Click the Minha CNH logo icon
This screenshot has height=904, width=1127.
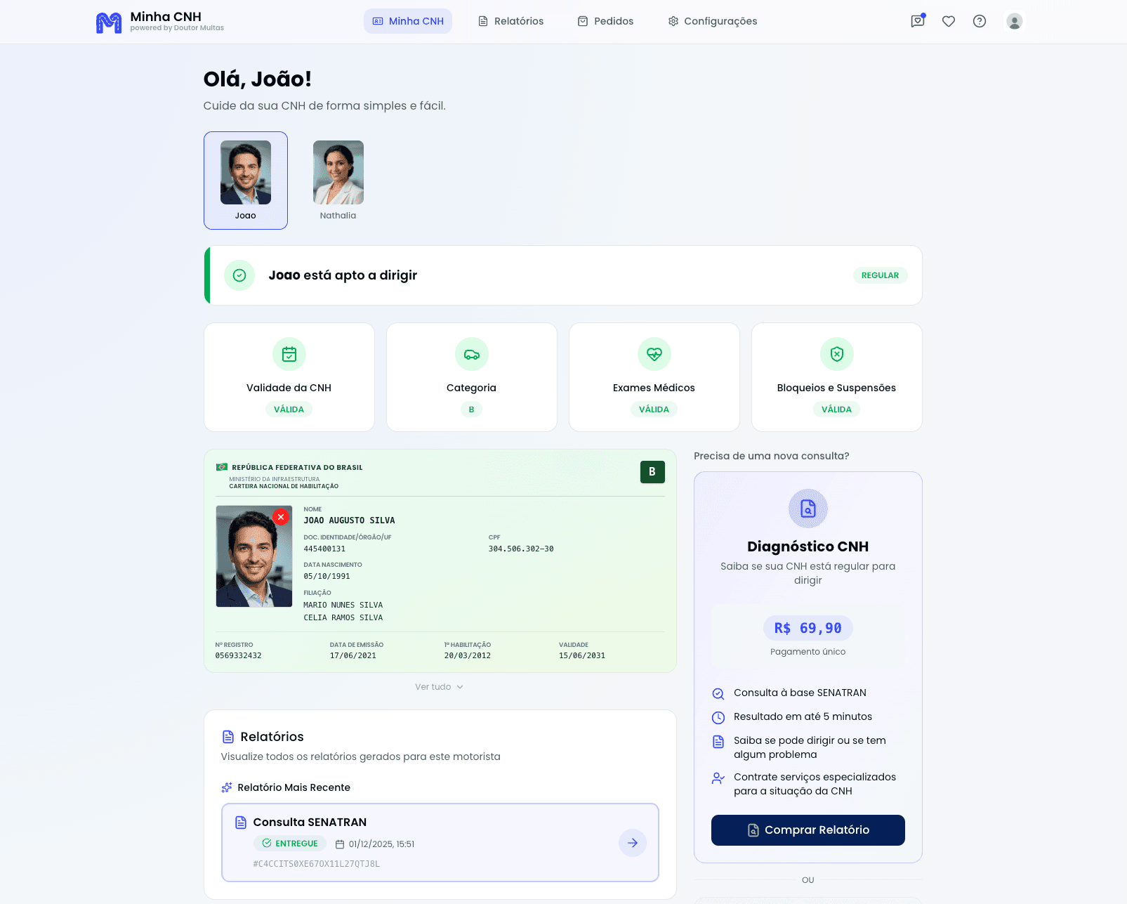(x=109, y=22)
